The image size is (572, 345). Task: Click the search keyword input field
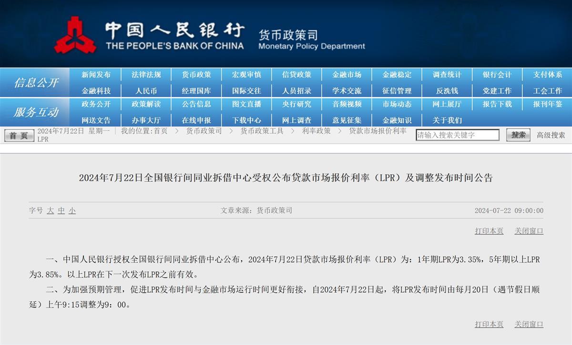coord(458,135)
